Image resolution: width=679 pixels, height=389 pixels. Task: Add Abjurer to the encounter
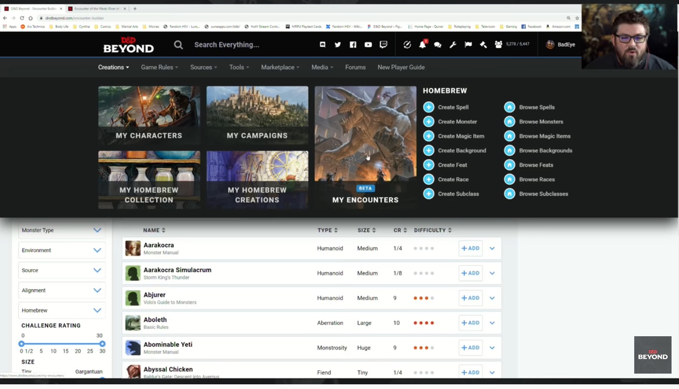click(471, 298)
